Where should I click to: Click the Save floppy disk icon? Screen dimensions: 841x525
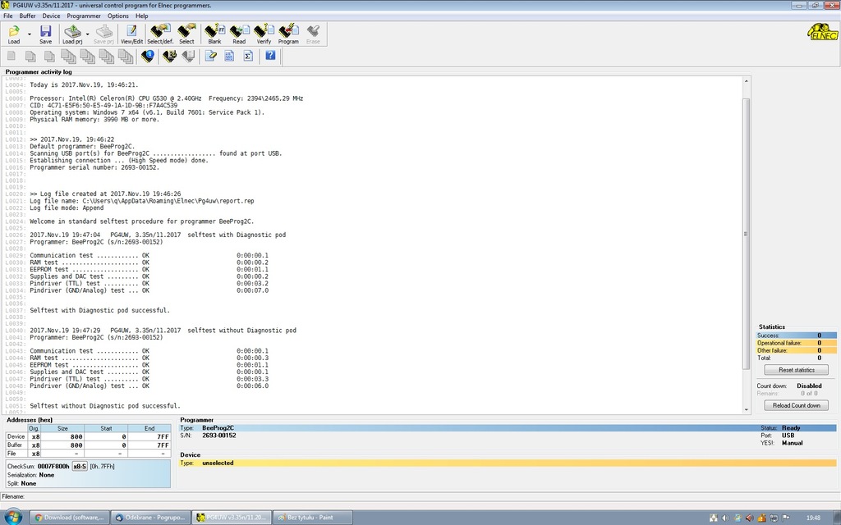click(46, 34)
